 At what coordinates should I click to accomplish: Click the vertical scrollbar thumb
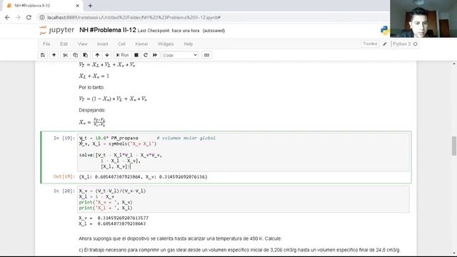tap(454, 146)
